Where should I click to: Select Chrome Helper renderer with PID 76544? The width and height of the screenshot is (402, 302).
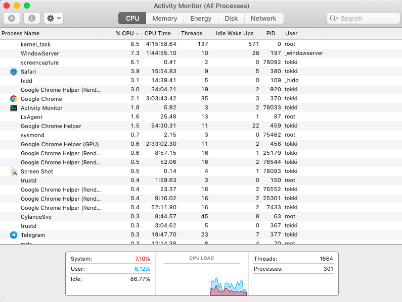tap(201, 162)
